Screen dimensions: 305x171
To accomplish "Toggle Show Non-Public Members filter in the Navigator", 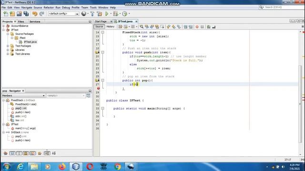I will pos(26,153).
